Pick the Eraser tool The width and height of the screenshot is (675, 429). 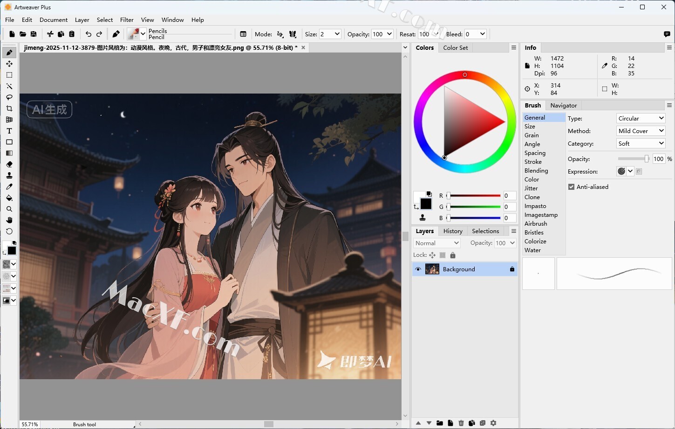click(x=9, y=164)
